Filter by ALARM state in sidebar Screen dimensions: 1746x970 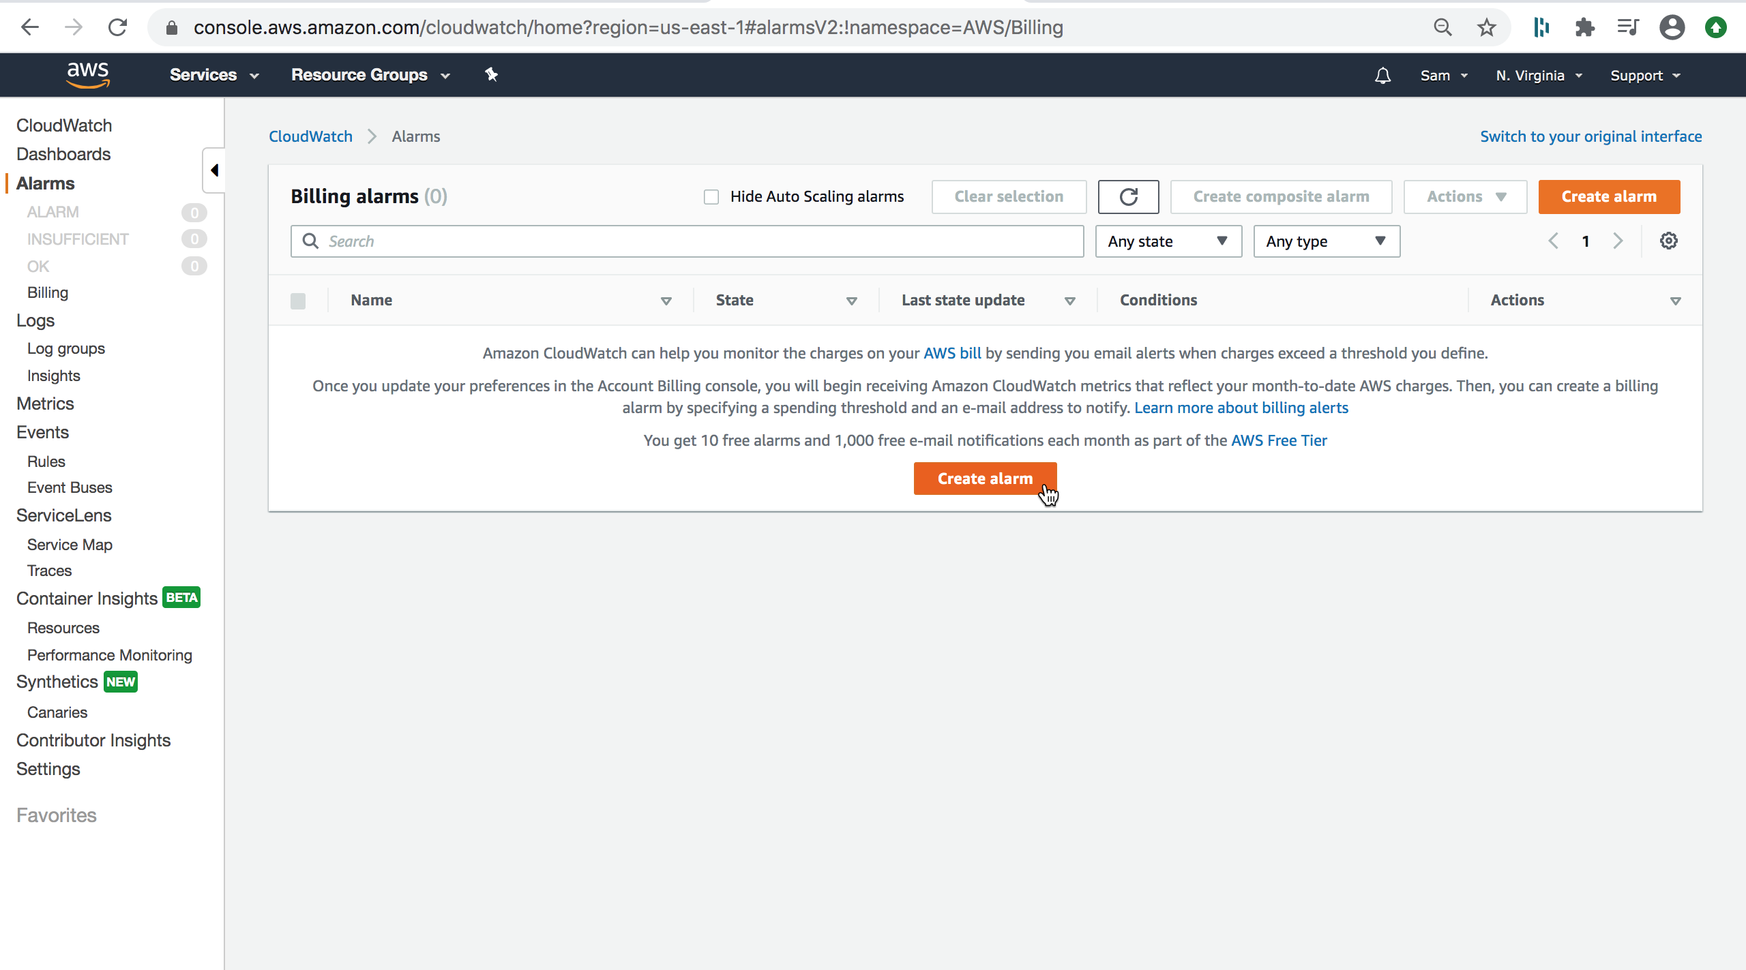tap(53, 212)
